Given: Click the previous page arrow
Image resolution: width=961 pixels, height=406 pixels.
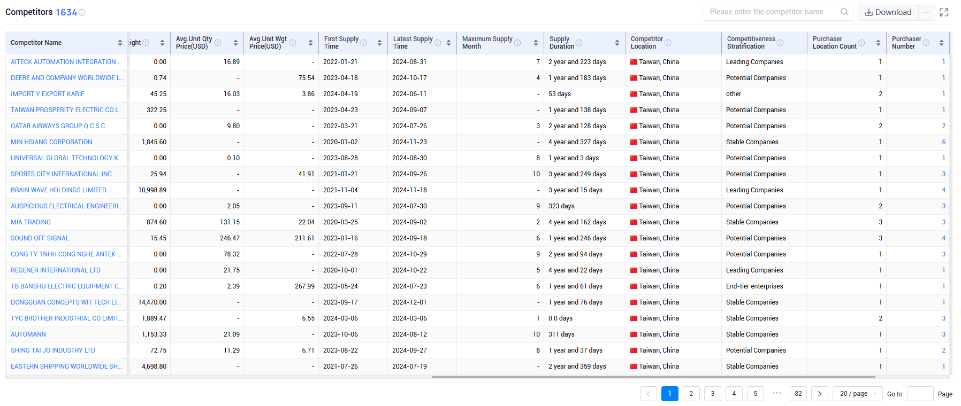Looking at the screenshot, I should (649, 394).
